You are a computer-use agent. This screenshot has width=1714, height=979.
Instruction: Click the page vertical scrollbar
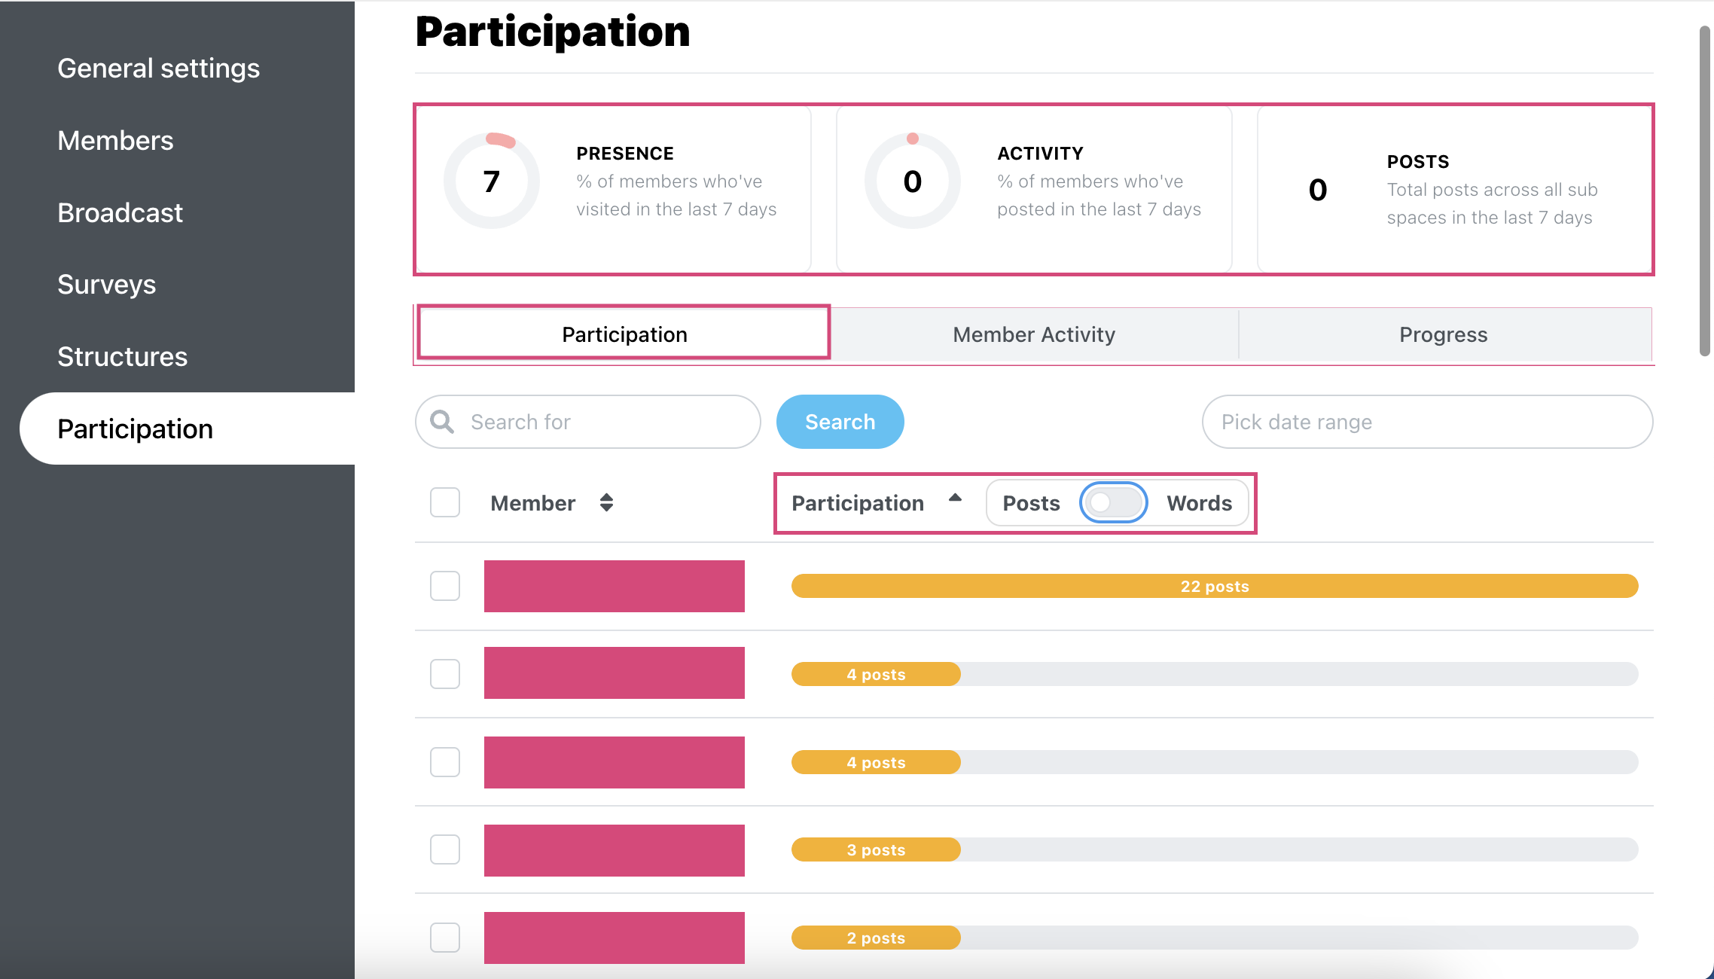pyautogui.click(x=1705, y=191)
